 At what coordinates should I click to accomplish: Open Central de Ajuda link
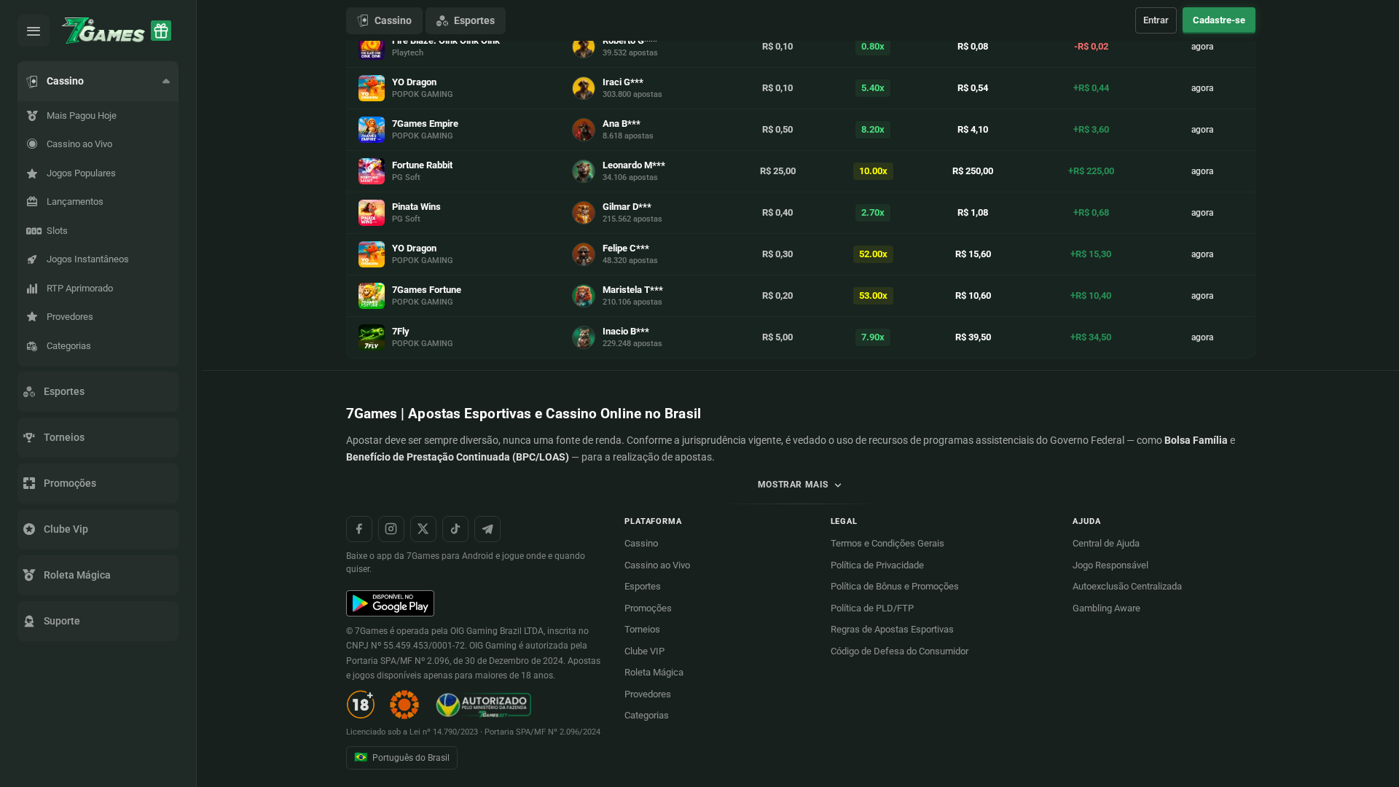pyautogui.click(x=1106, y=544)
